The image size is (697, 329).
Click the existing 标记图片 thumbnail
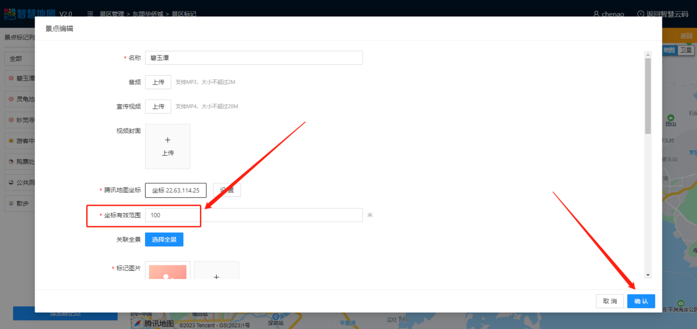tap(168, 272)
